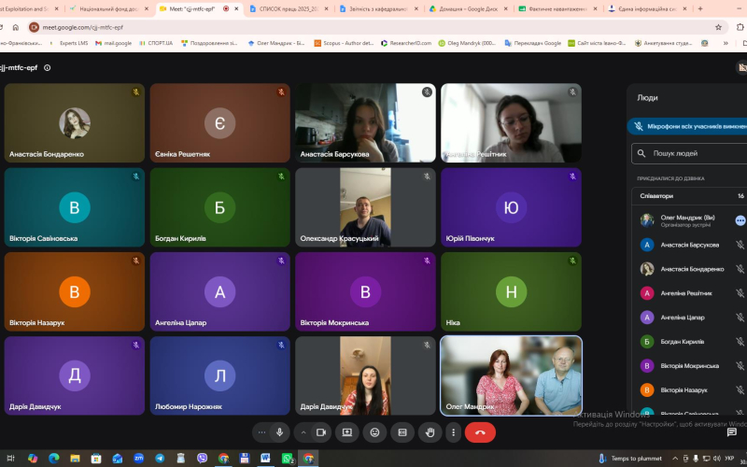Open the Домашня – Google Диск tab

pyautogui.click(x=470, y=9)
